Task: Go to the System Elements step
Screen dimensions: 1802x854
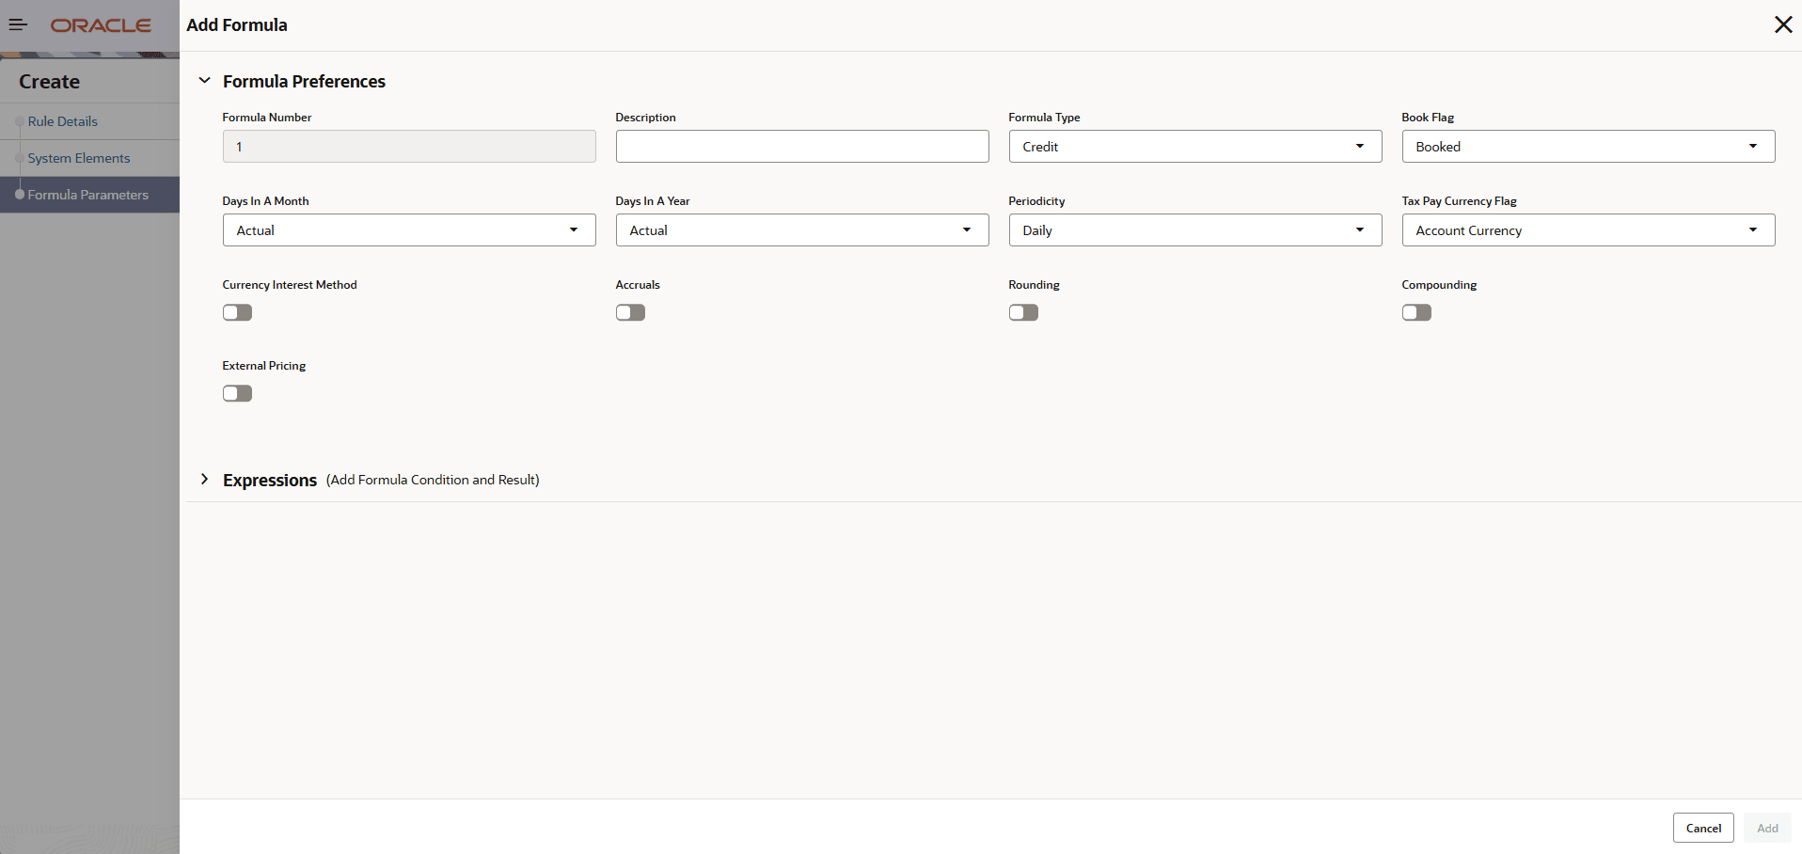Action: point(79,158)
